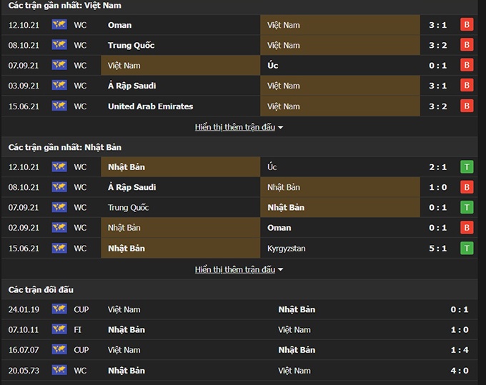Click the red B badge for Nhật Bản vs Oman
Screen dimensions: 486x385
(467, 228)
